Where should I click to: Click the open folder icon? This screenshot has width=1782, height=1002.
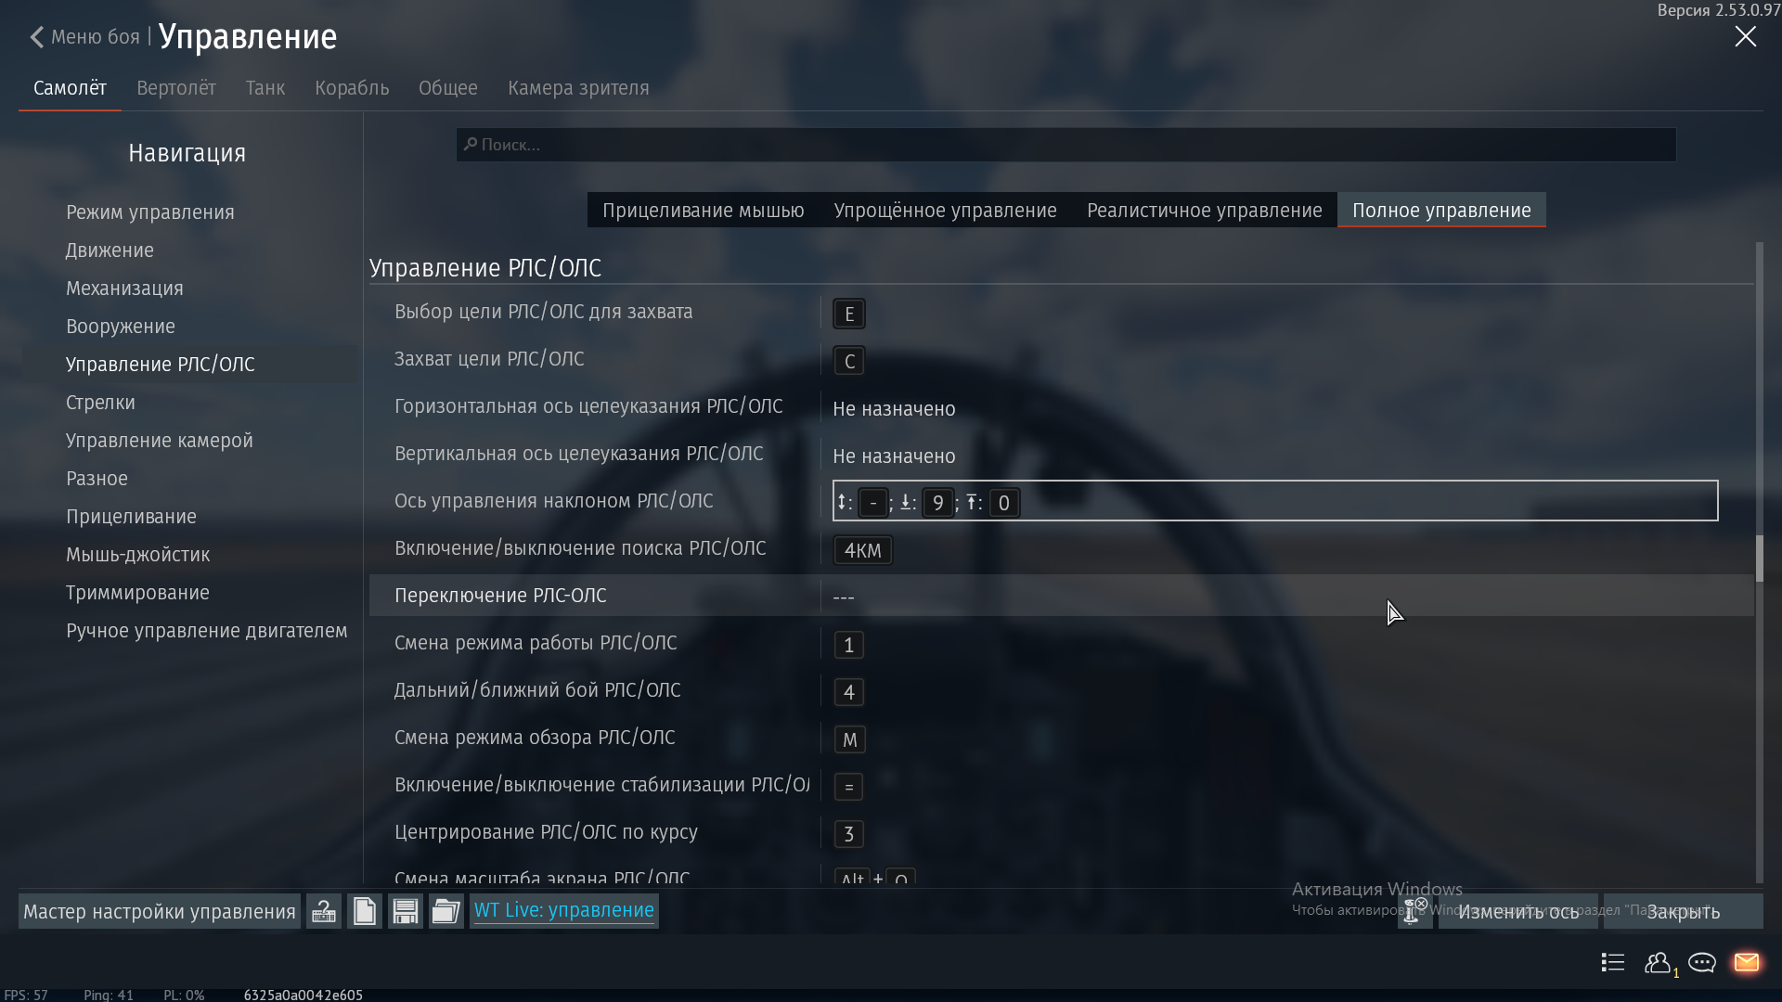click(446, 911)
